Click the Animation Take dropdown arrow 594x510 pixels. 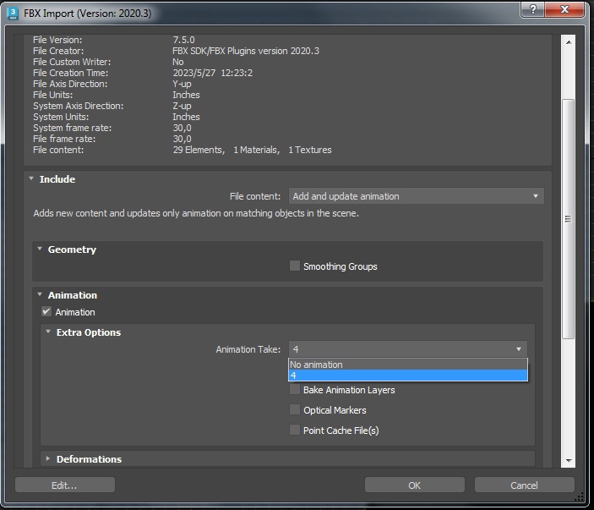[519, 349]
